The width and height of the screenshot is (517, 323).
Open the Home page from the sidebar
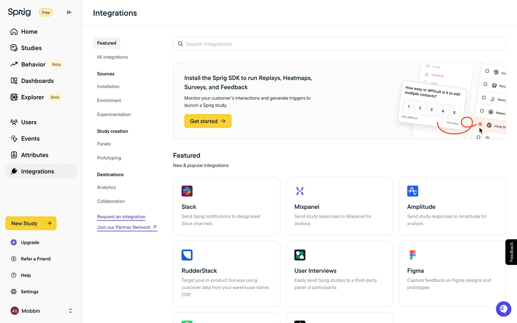[29, 31]
